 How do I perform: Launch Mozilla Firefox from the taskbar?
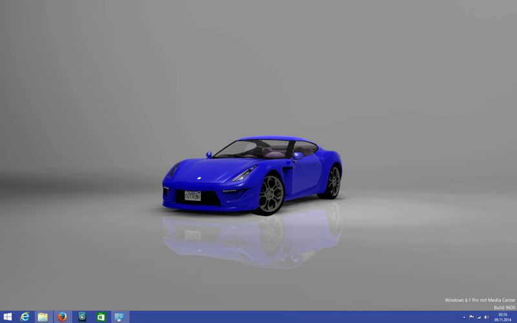click(62, 317)
